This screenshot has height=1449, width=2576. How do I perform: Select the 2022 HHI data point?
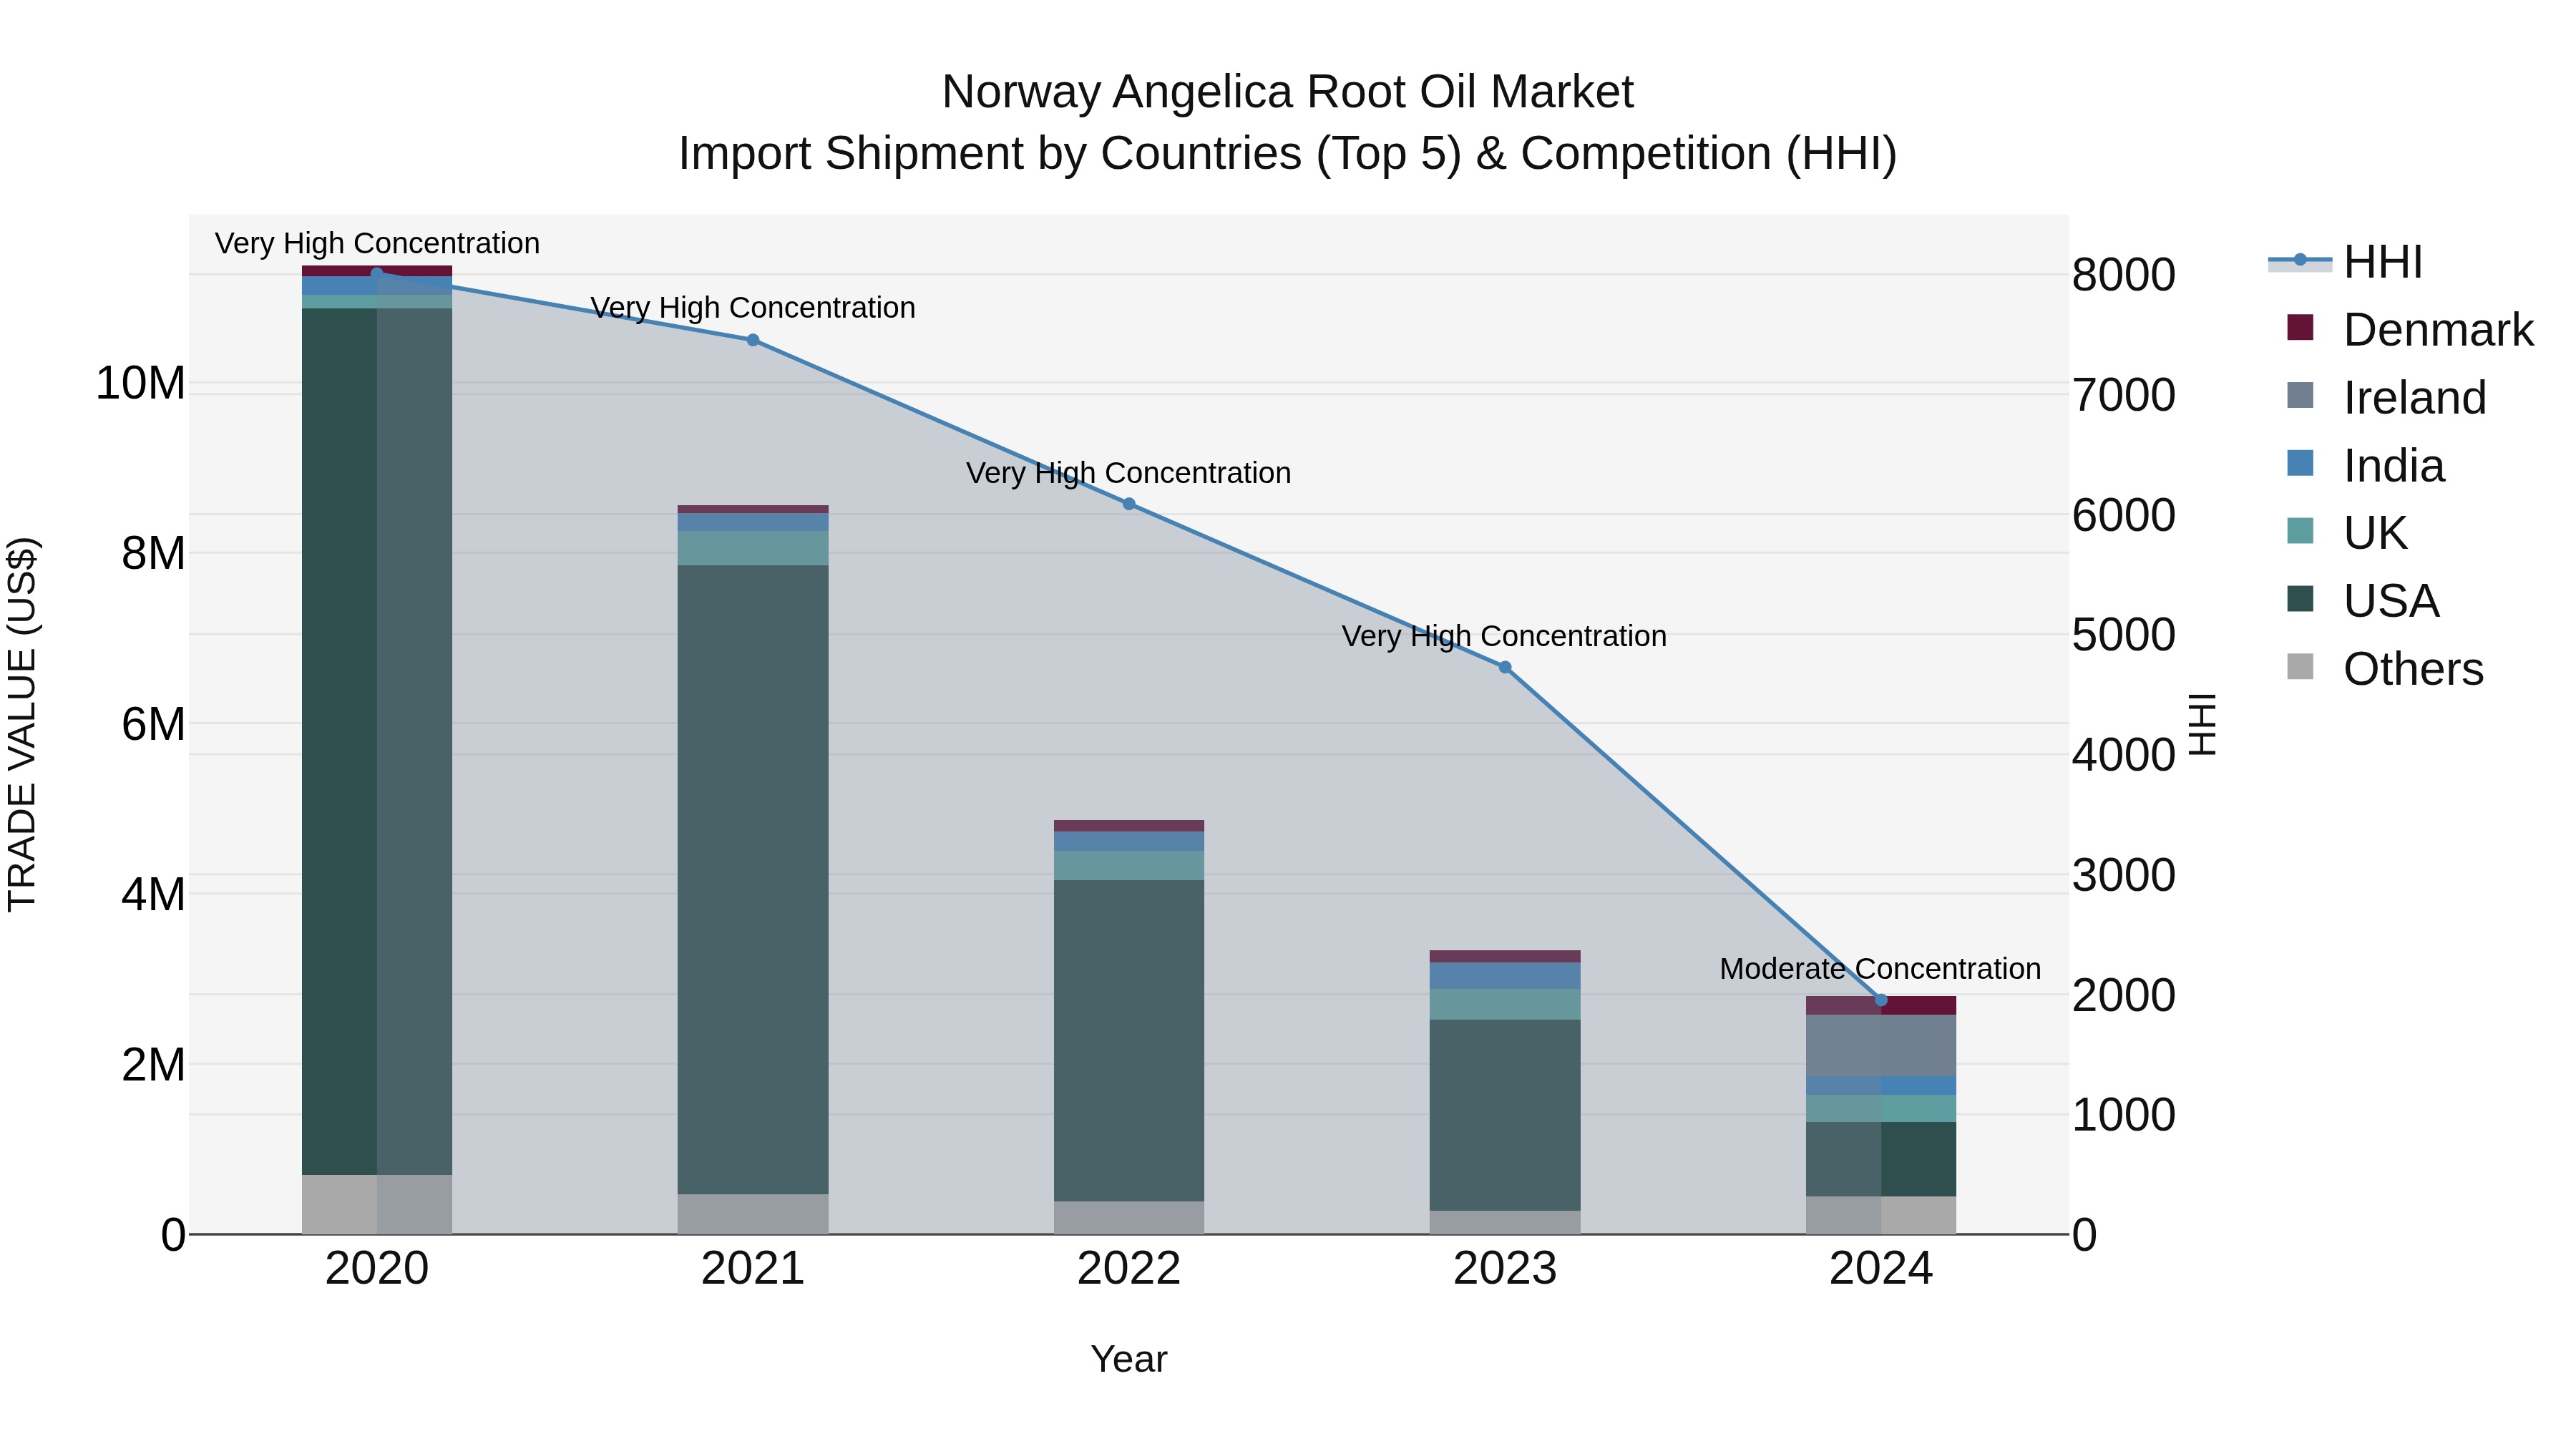point(1129,504)
